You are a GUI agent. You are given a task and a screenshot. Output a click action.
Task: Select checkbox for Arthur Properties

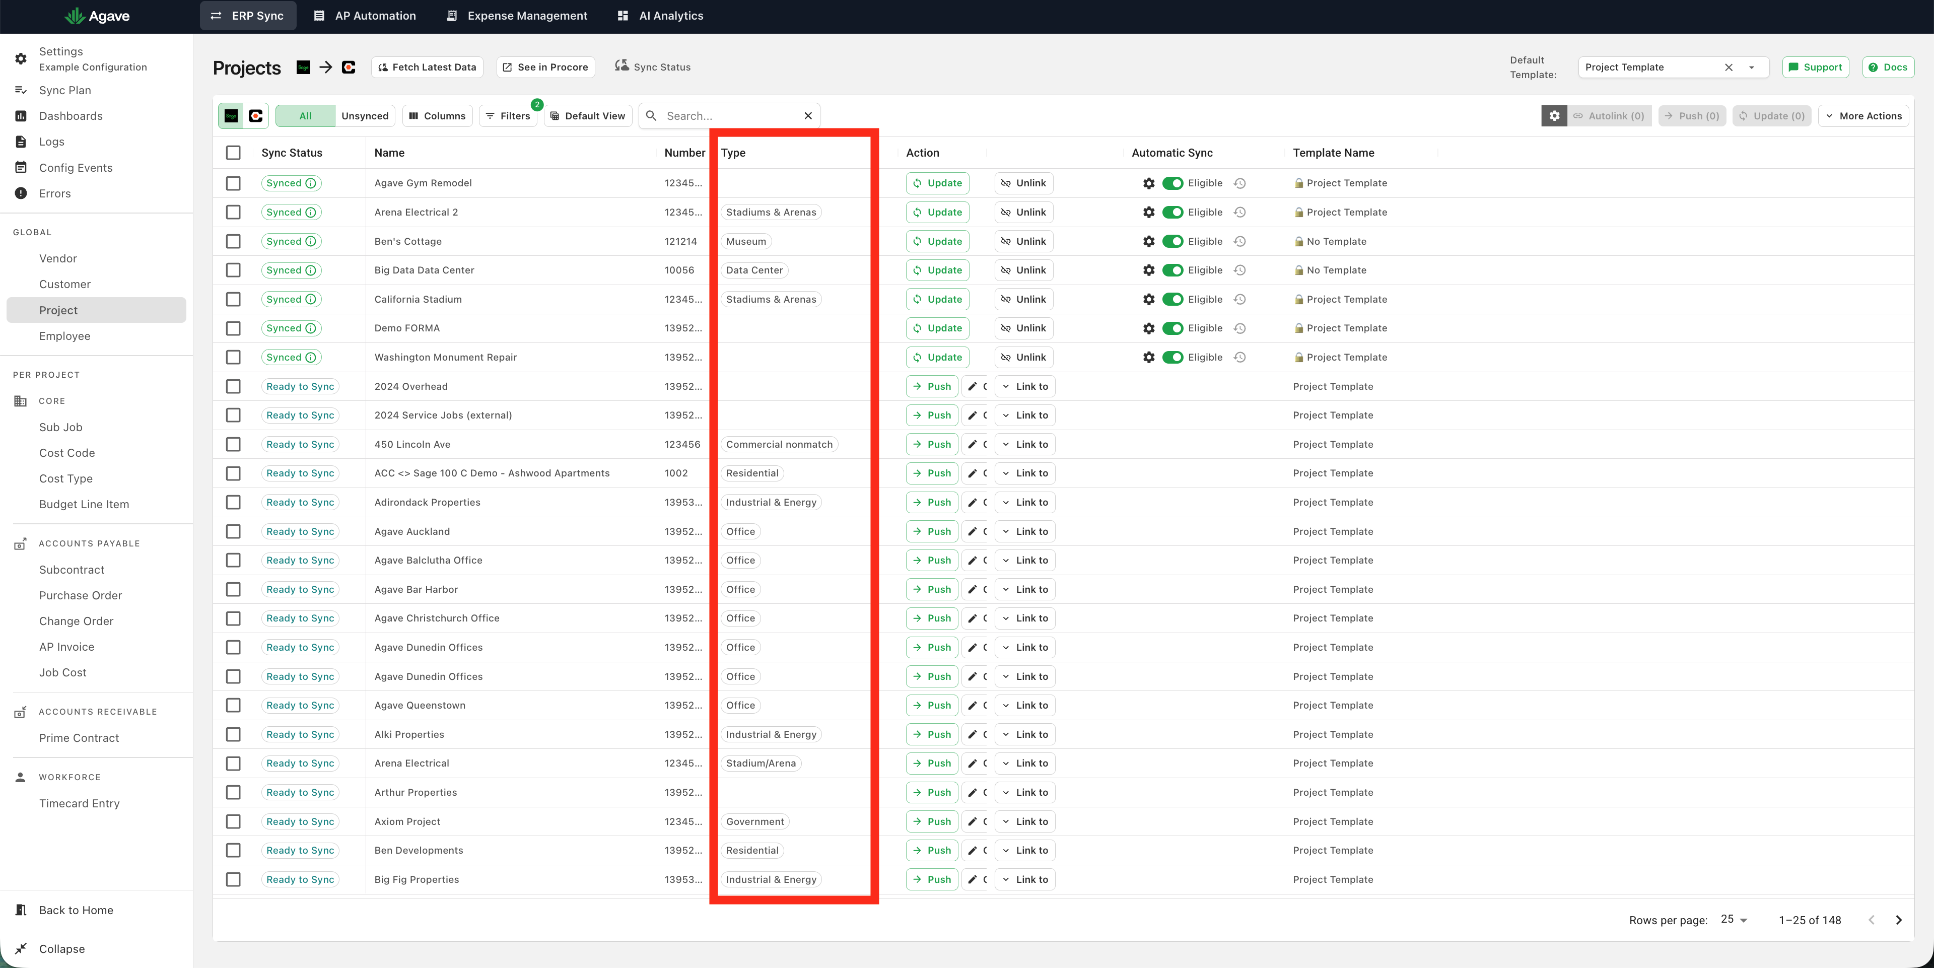(x=234, y=792)
